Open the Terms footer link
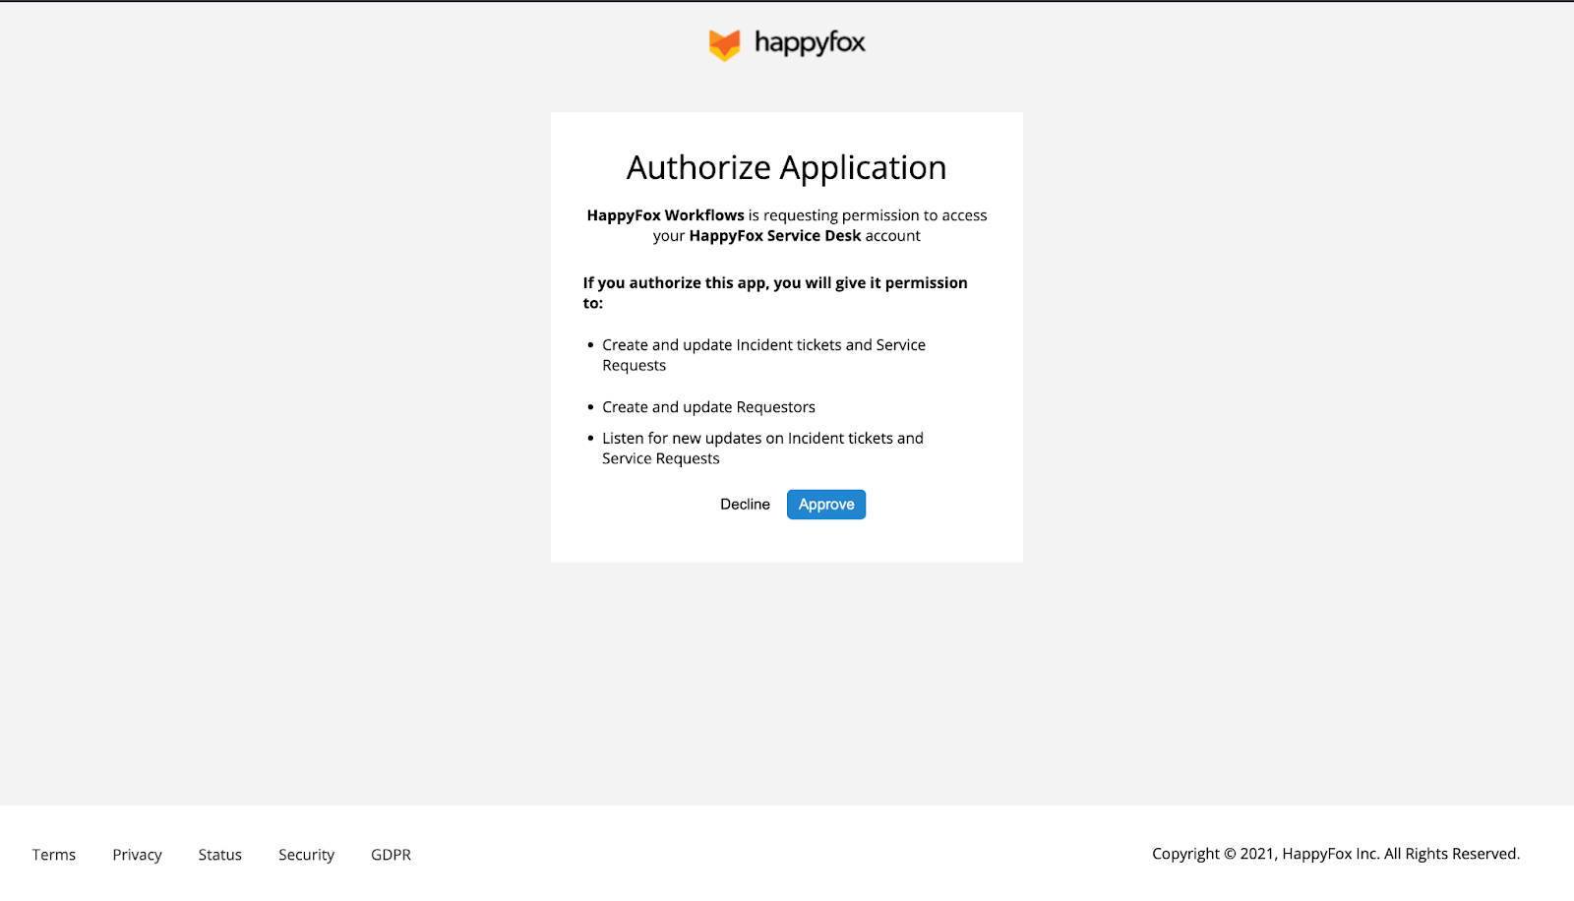The height and width of the screenshot is (901, 1574). (54, 855)
